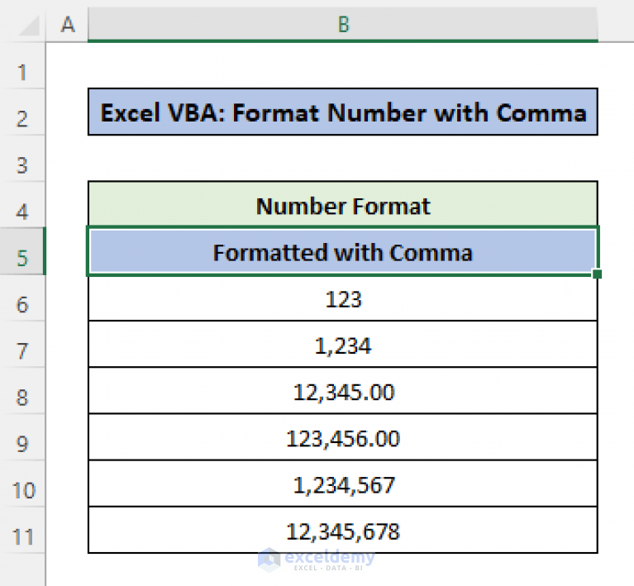Image resolution: width=634 pixels, height=586 pixels.
Task: Select row 3 header
Action: click(x=22, y=159)
